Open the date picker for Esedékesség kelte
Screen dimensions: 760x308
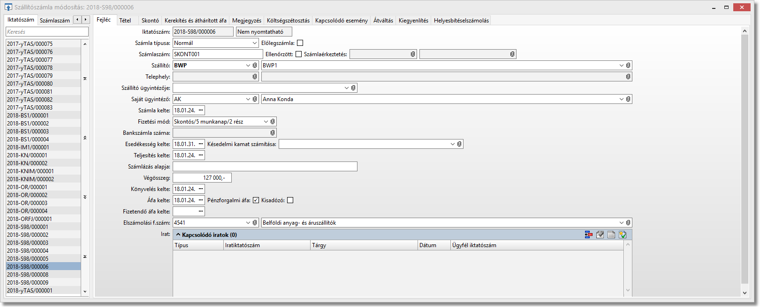point(201,144)
